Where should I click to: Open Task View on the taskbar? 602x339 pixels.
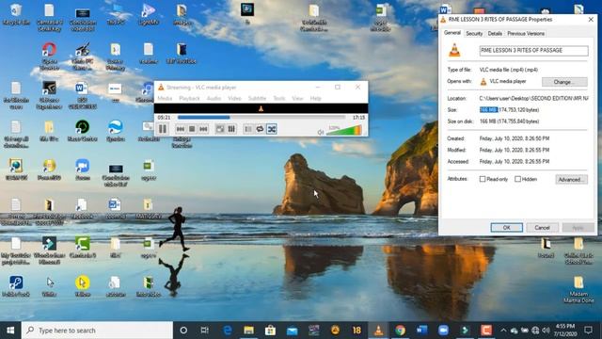[205, 331]
